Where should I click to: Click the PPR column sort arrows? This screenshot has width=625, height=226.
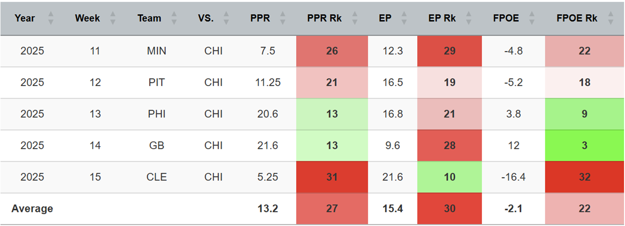(x=282, y=18)
